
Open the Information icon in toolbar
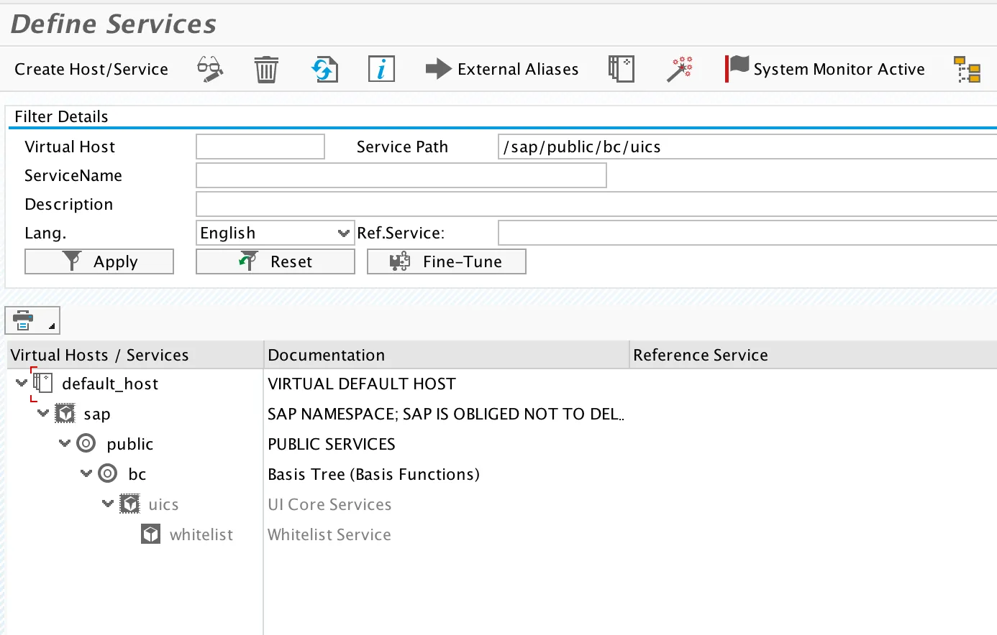[381, 70]
